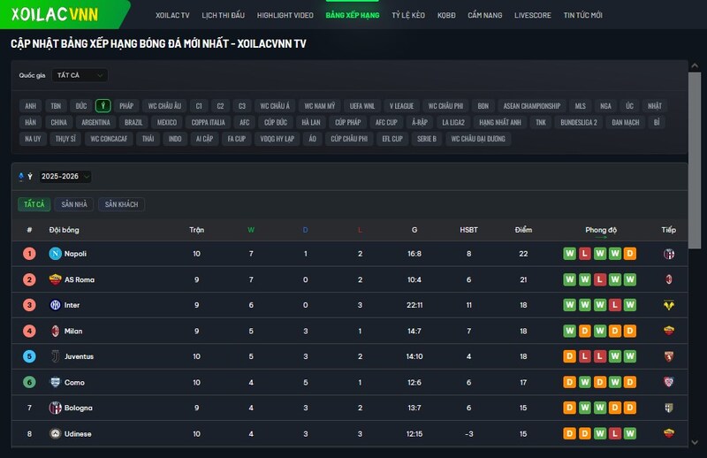Switch to SÂN NHÀ home standings
The image size is (707, 458).
(x=75, y=204)
